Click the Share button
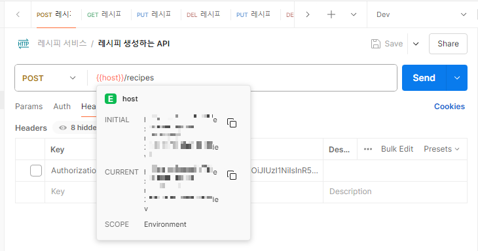Image resolution: width=478 pixels, height=251 pixels. tap(448, 44)
